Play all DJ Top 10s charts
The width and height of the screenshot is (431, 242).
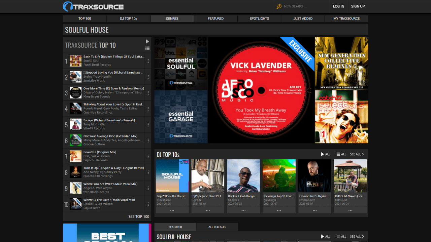325,154
